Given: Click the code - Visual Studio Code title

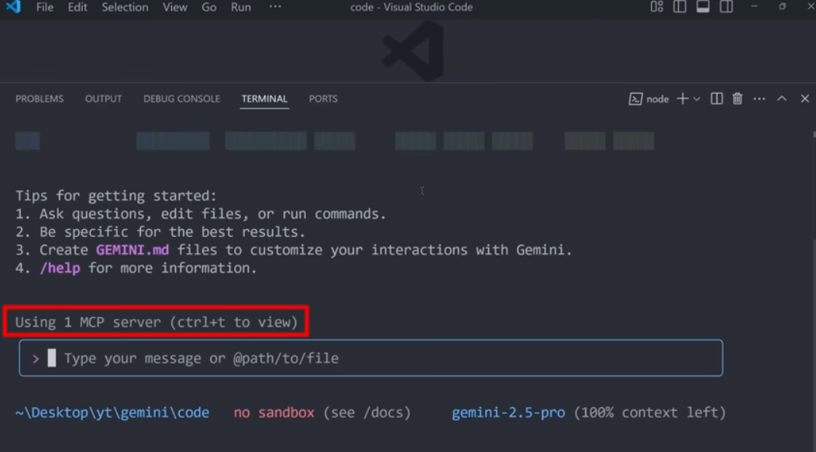Looking at the screenshot, I should (x=411, y=7).
